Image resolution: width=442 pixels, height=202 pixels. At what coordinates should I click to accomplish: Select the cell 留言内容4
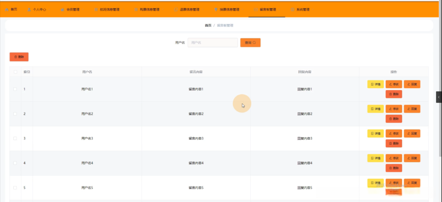click(196, 163)
